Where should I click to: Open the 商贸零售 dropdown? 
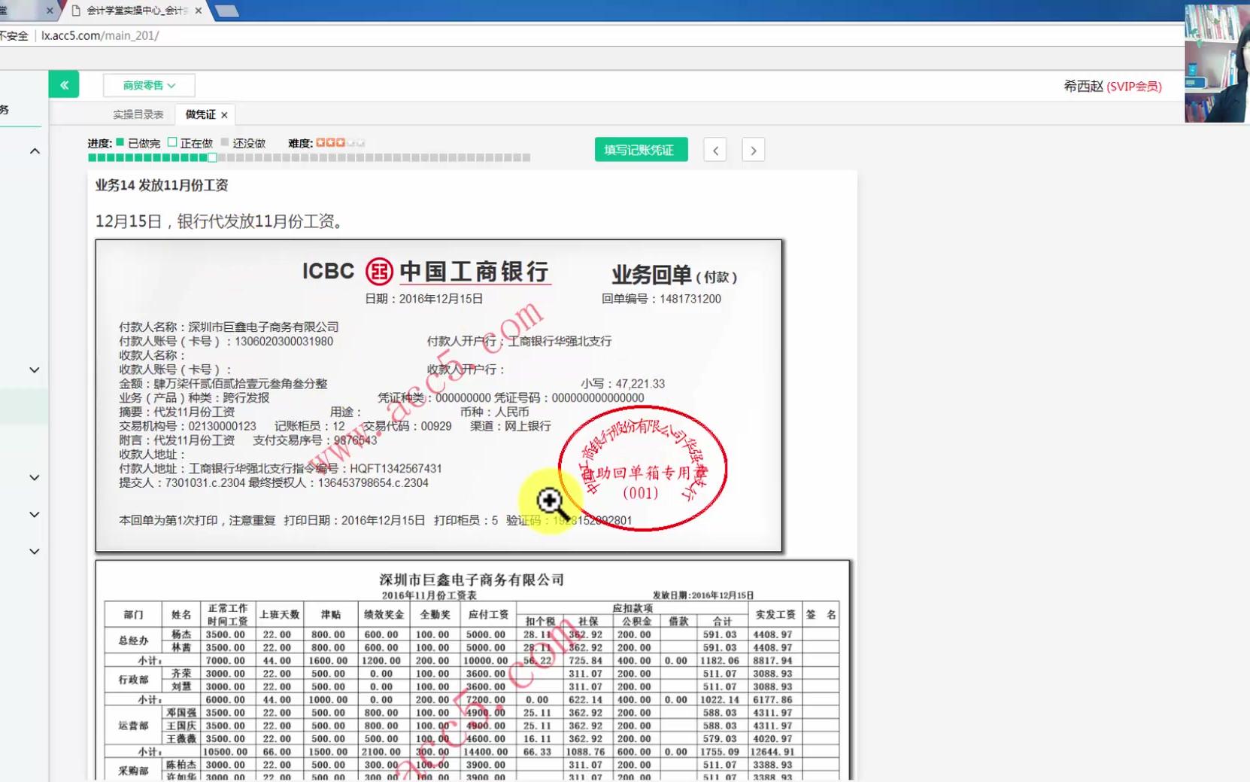tap(148, 85)
